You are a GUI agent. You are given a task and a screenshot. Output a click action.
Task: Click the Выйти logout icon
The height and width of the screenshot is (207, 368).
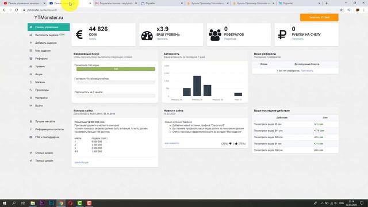click(30, 106)
